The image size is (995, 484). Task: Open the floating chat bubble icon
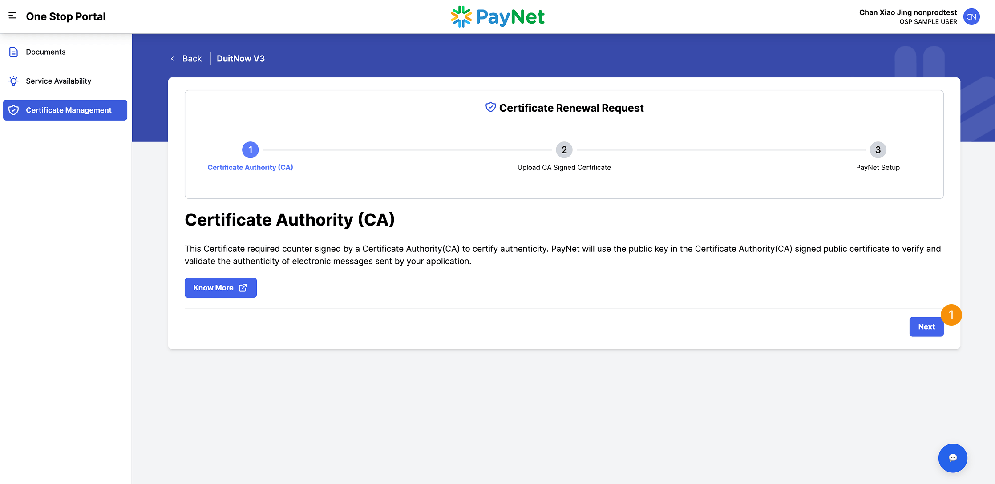click(952, 458)
